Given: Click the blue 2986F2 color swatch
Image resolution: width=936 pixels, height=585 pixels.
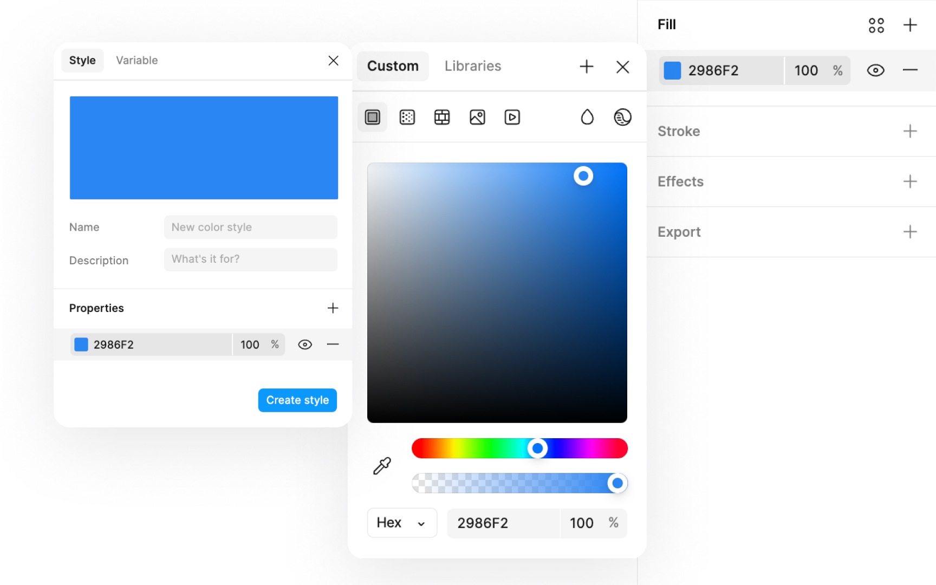Looking at the screenshot, I should pyautogui.click(x=672, y=70).
